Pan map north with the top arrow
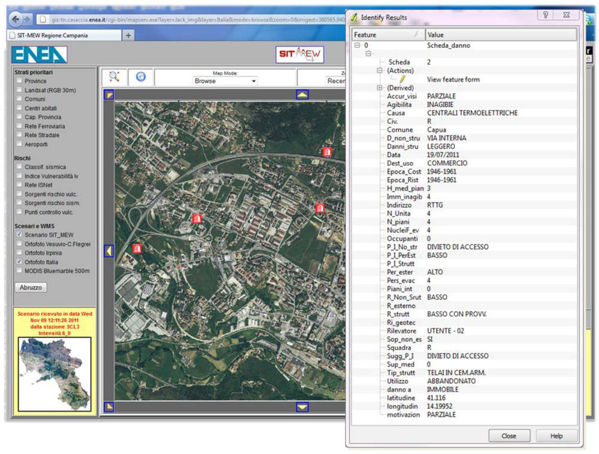 pyautogui.click(x=302, y=95)
